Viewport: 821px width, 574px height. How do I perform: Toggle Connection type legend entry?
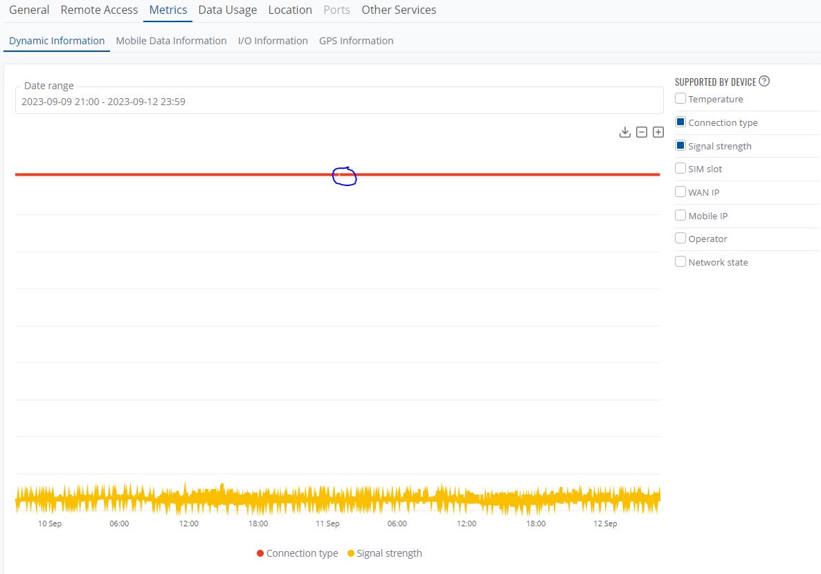click(298, 553)
